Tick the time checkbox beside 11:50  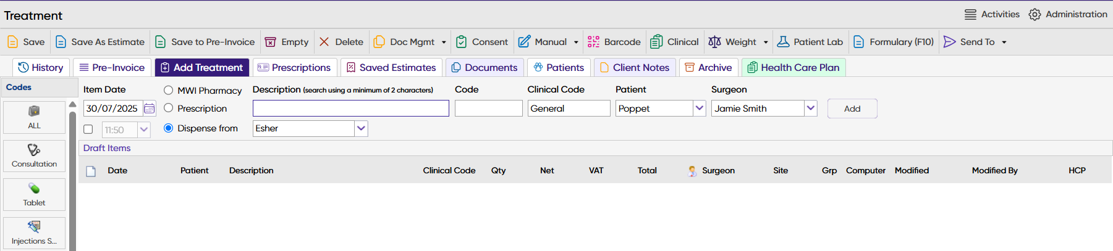[x=88, y=130]
